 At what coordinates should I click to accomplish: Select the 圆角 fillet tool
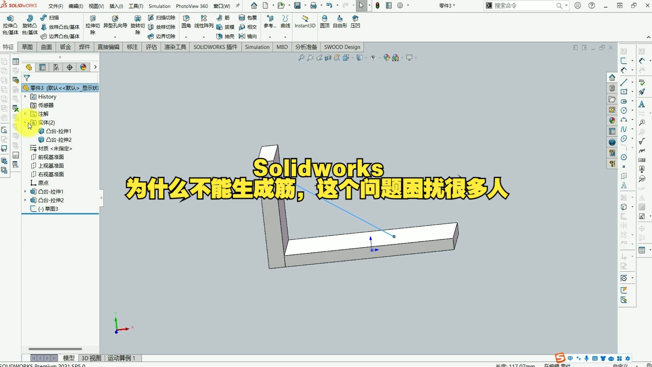[186, 21]
